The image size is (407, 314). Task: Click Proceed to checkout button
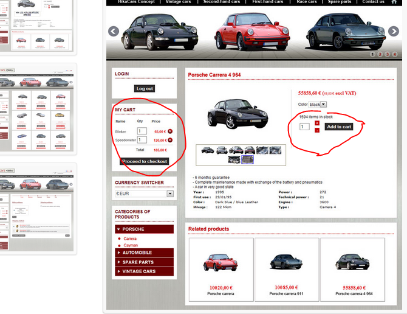tap(145, 161)
